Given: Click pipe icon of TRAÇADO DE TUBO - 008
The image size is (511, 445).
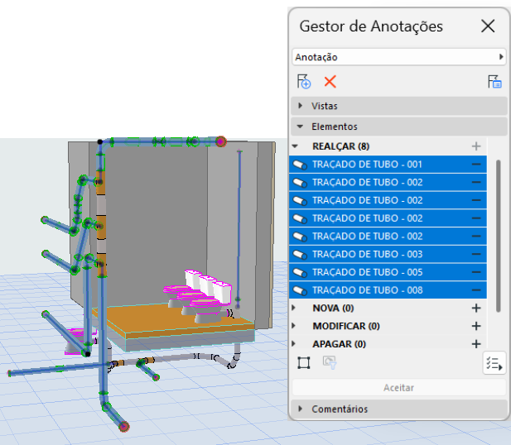Looking at the screenshot, I should 300,290.
